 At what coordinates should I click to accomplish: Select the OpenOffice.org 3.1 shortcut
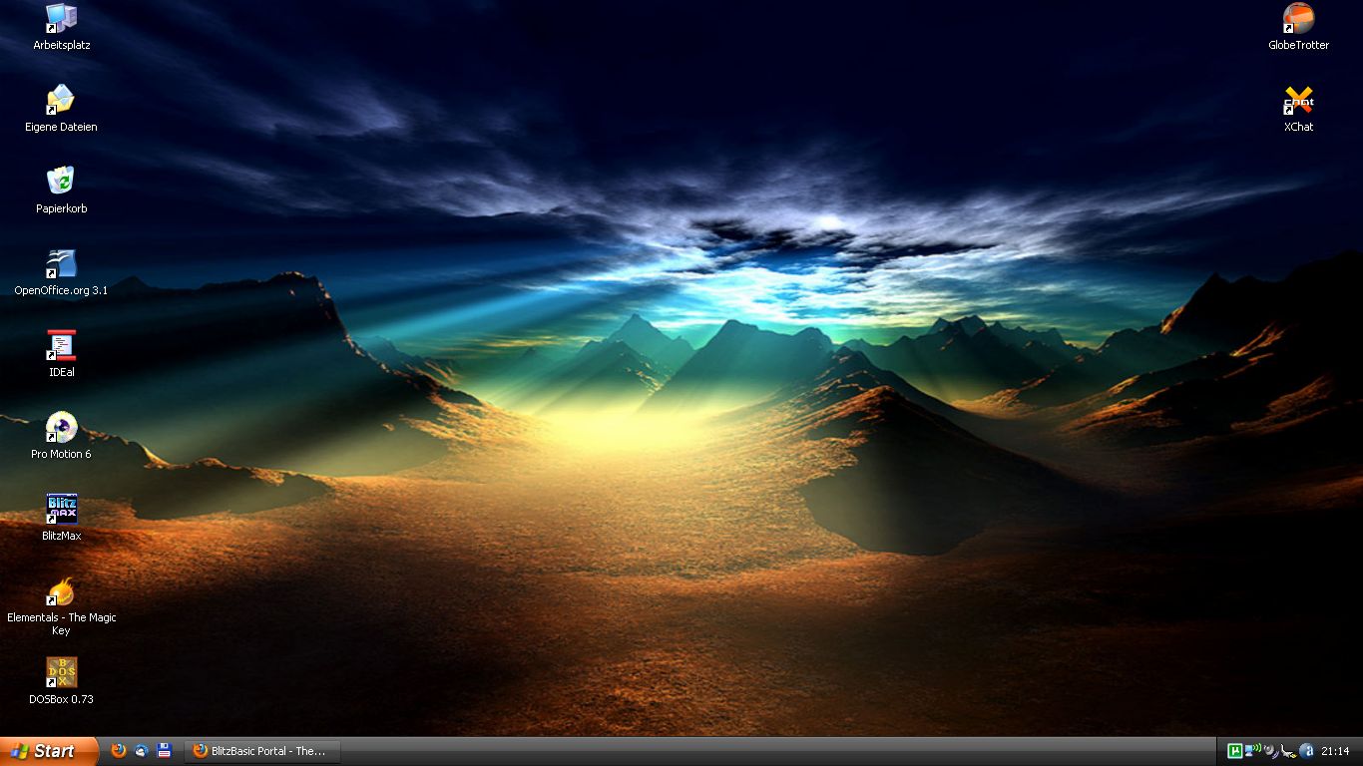click(61, 264)
